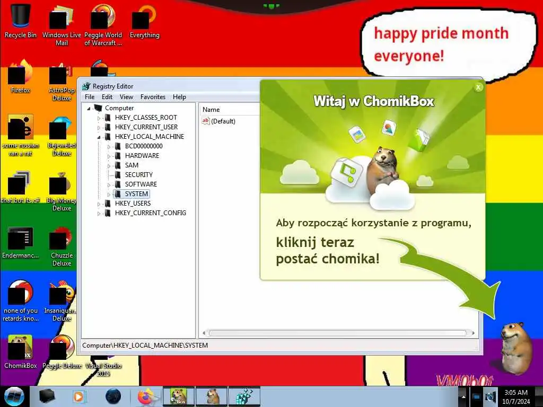Expand the HKEY_USERS node arrow
The image size is (543, 407).
tap(99, 204)
